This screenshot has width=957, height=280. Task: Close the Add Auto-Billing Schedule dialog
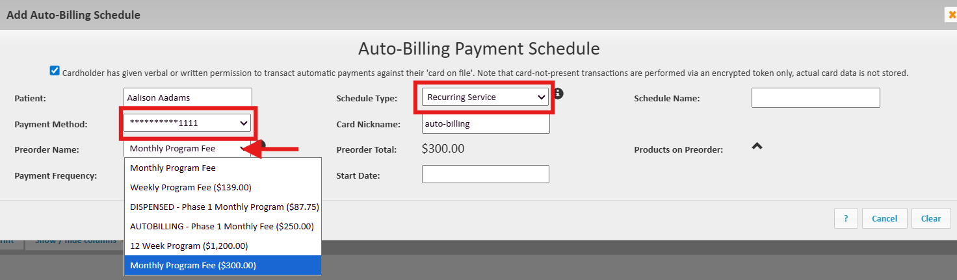[952, 14]
